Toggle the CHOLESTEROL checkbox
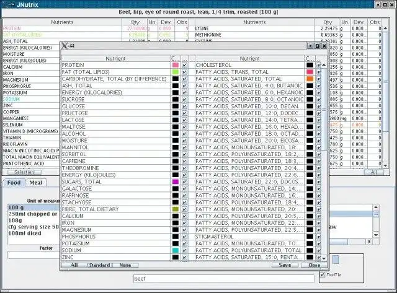Screen dimensions: 397x293 click(x=318, y=65)
